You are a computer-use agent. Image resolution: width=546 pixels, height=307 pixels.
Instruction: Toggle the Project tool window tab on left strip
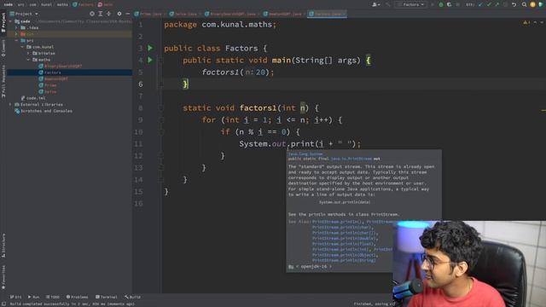[3, 23]
